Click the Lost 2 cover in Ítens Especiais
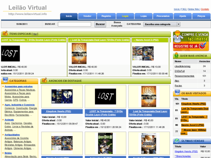This screenshot has height=158, width=211. click(79, 53)
